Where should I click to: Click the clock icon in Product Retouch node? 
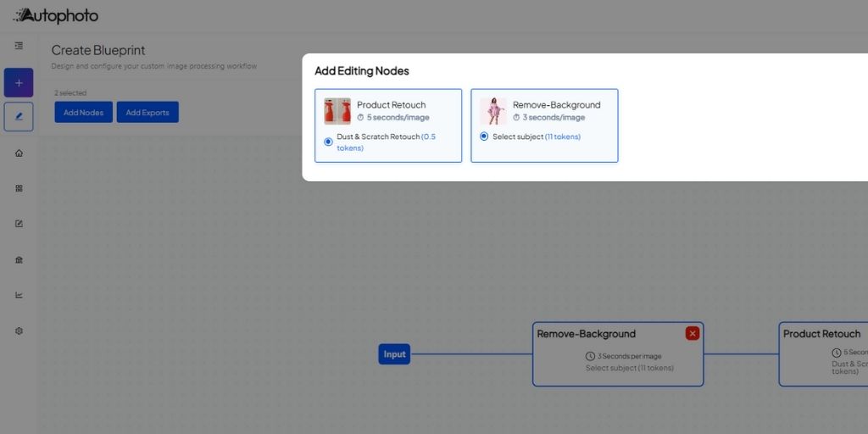point(837,353)
